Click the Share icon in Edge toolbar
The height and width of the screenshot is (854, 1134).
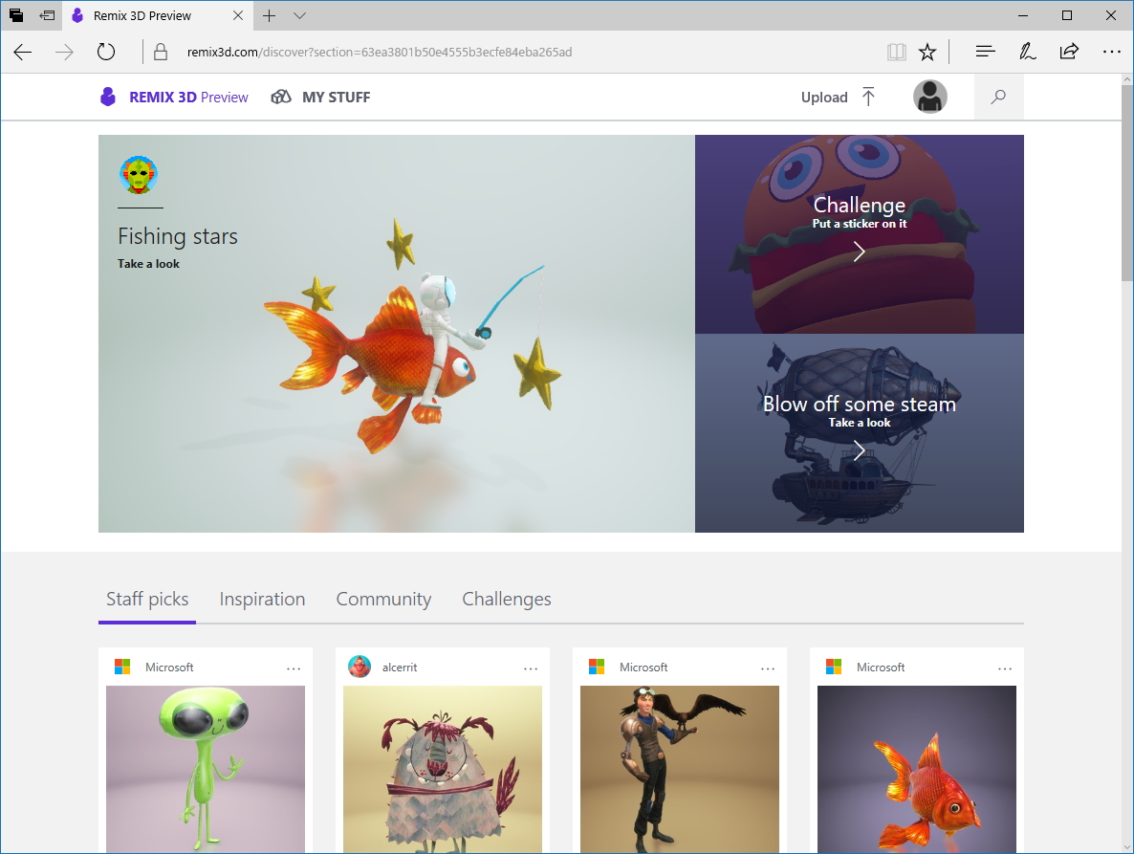point(1069,52)
